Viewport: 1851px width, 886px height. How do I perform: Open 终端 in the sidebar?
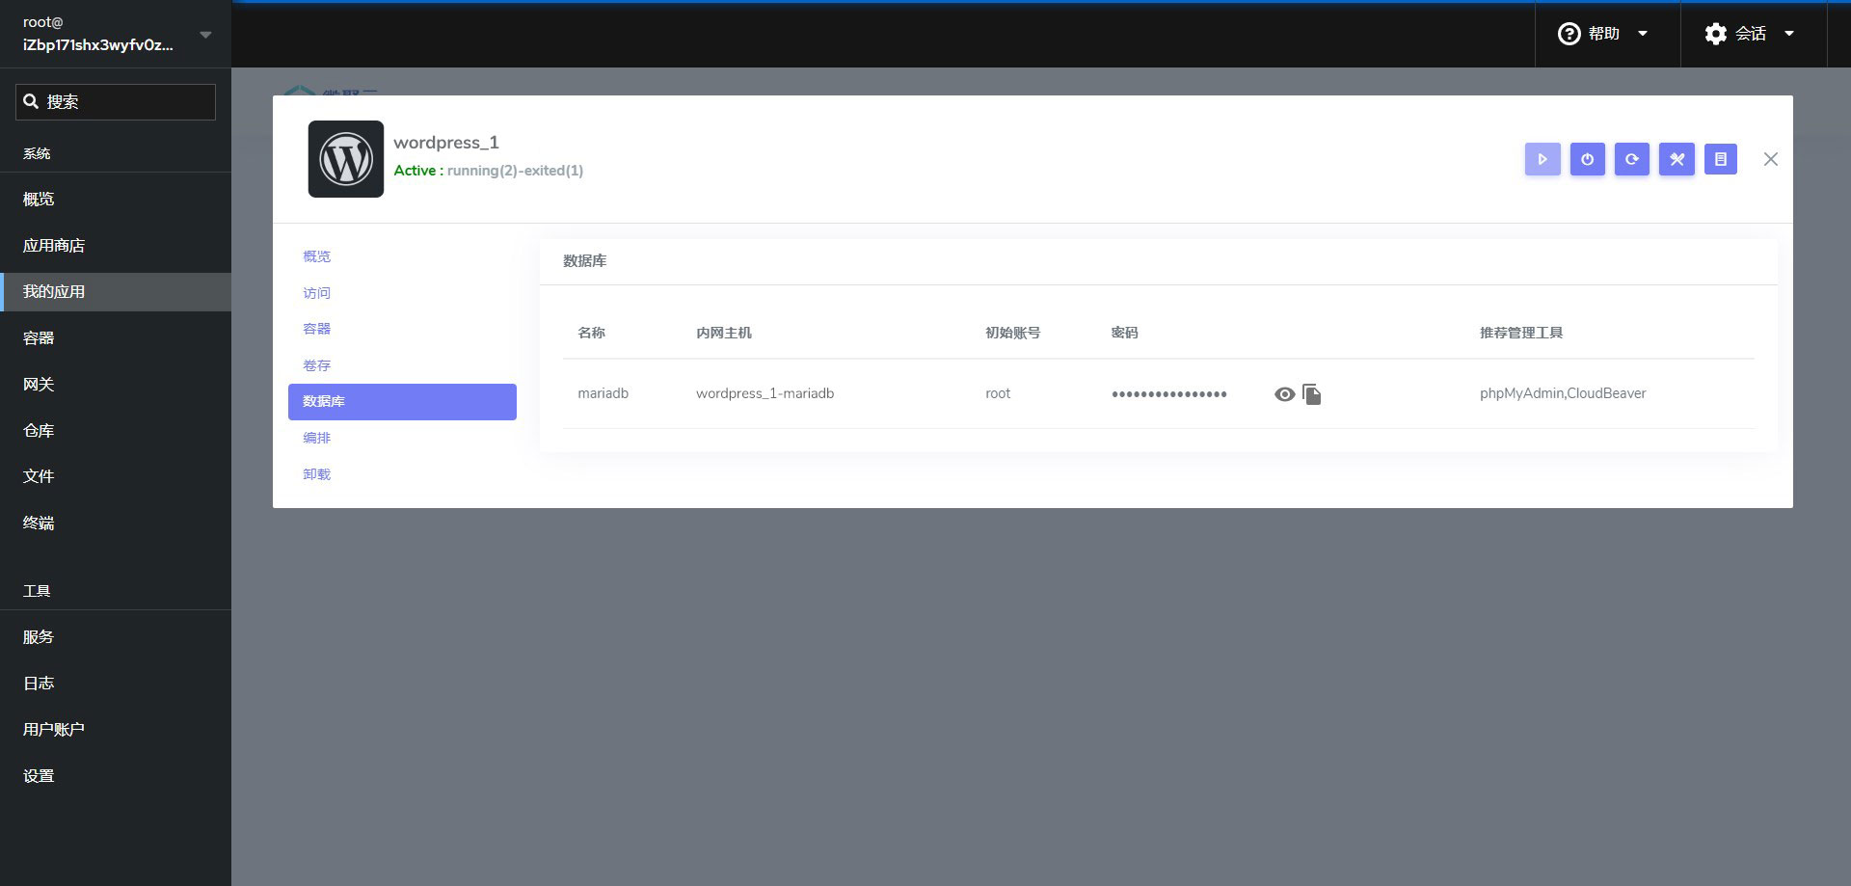116,524
